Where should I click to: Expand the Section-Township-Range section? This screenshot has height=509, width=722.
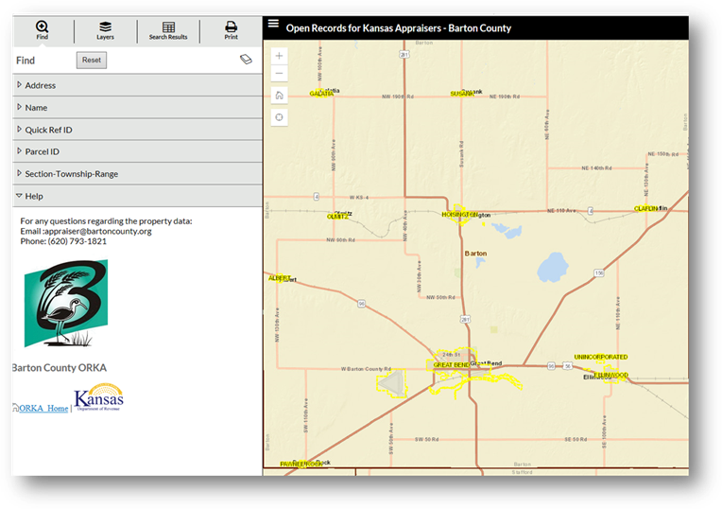point(137,174)
